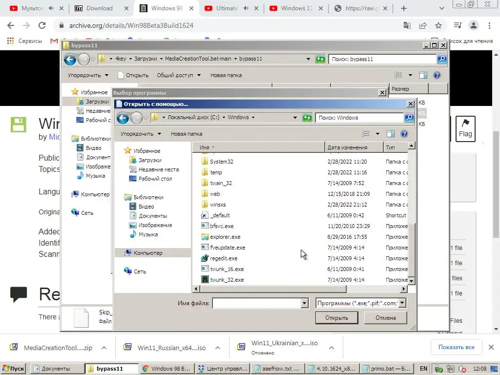Click back arrow in bypass11 window
This screenshot has width=500, height=375.
click(70, 59)
